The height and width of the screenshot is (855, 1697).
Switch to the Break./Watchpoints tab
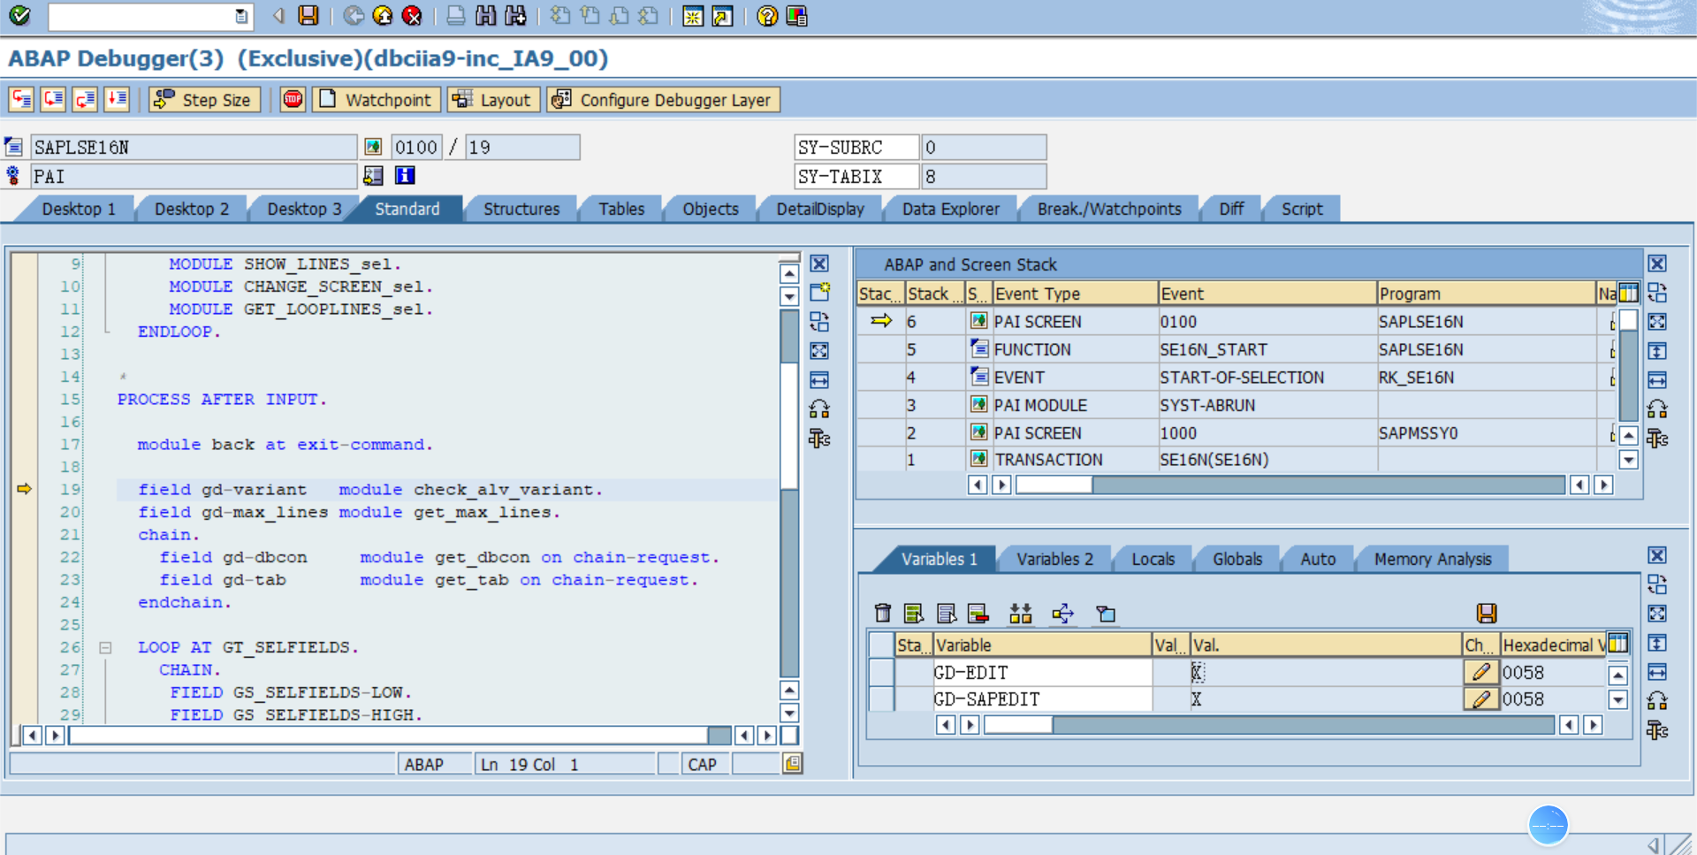tap(1108, 210)
